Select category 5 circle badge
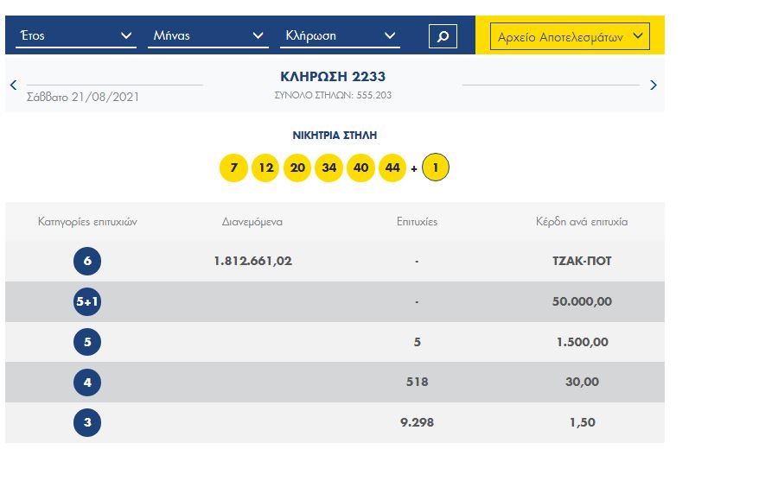This screenshot has height=487, width=778. [87, 342]
